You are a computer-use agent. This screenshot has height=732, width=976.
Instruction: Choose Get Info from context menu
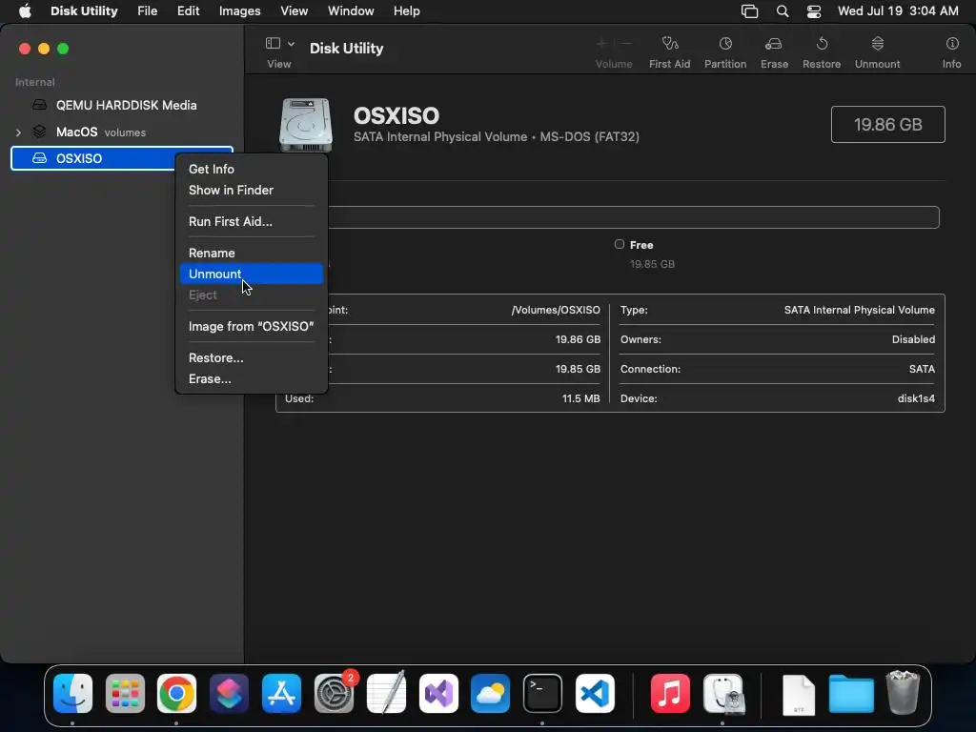point(252,170)
